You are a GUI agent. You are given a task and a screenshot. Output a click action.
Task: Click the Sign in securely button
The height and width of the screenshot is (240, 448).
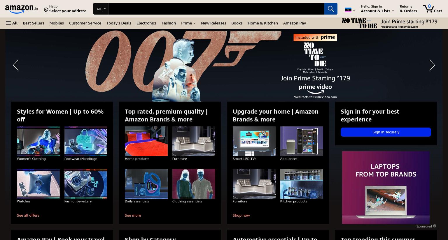coord(386,132)
